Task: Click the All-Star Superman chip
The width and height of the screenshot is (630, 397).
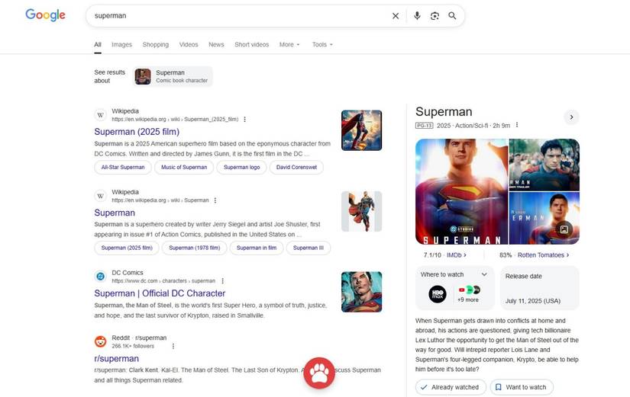Action: (123, 167)
